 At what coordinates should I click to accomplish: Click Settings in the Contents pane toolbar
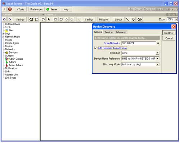tap(20, 19)
